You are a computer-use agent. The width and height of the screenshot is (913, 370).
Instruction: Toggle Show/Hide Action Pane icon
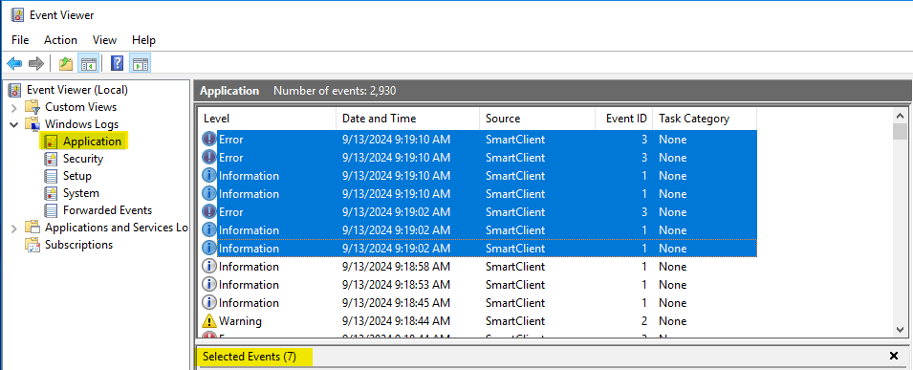click(141, 63)
